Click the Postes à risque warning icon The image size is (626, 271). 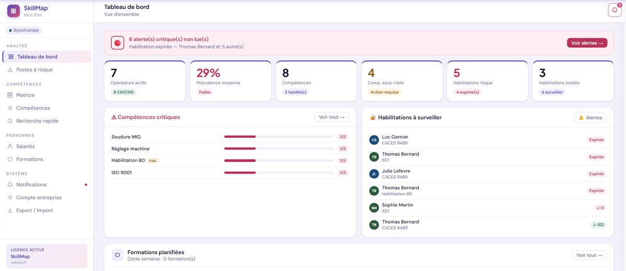click(10, 70)
